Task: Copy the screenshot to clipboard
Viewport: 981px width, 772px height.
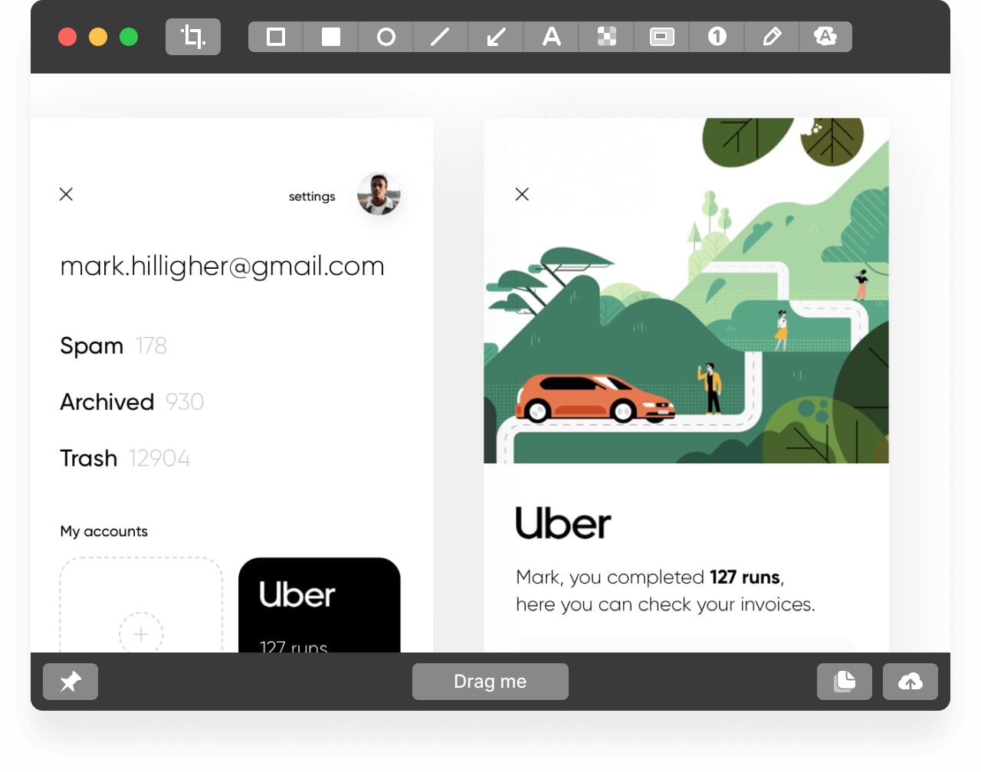Action: [x=845, y=682]
